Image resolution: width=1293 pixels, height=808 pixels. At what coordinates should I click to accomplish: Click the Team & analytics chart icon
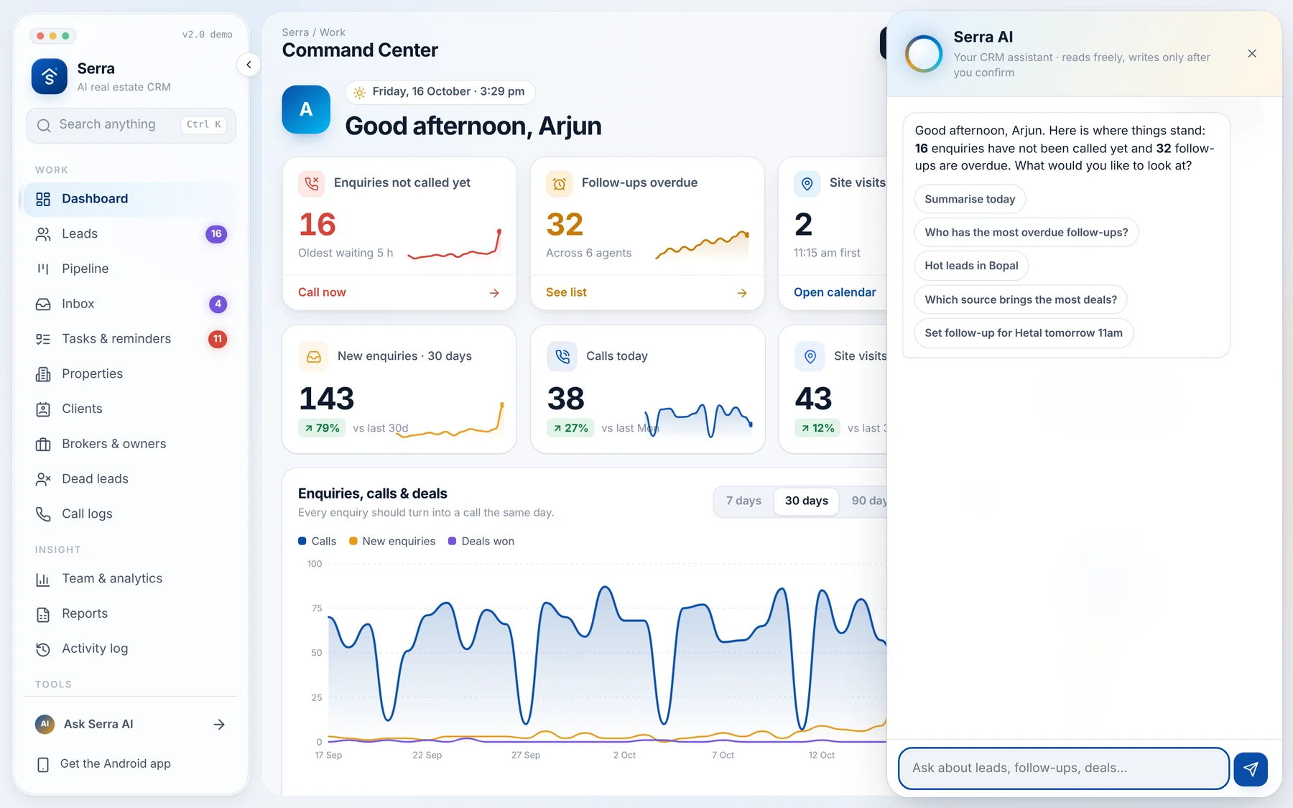43,579
